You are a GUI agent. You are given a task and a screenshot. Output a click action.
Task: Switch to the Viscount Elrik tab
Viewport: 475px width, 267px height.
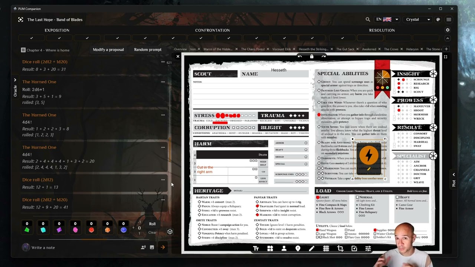pyautogui.click(x=281, y=49)
